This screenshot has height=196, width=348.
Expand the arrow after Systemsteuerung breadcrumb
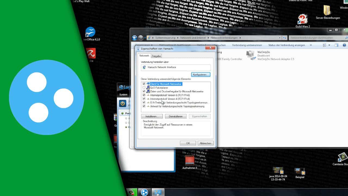click(178, 38)
